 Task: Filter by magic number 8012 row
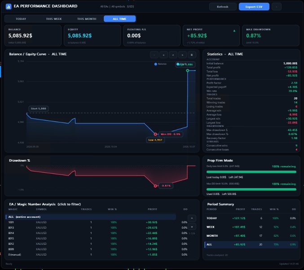[97, 244]
